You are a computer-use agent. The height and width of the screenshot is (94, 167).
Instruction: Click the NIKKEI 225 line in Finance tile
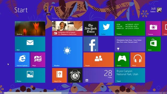128,28
